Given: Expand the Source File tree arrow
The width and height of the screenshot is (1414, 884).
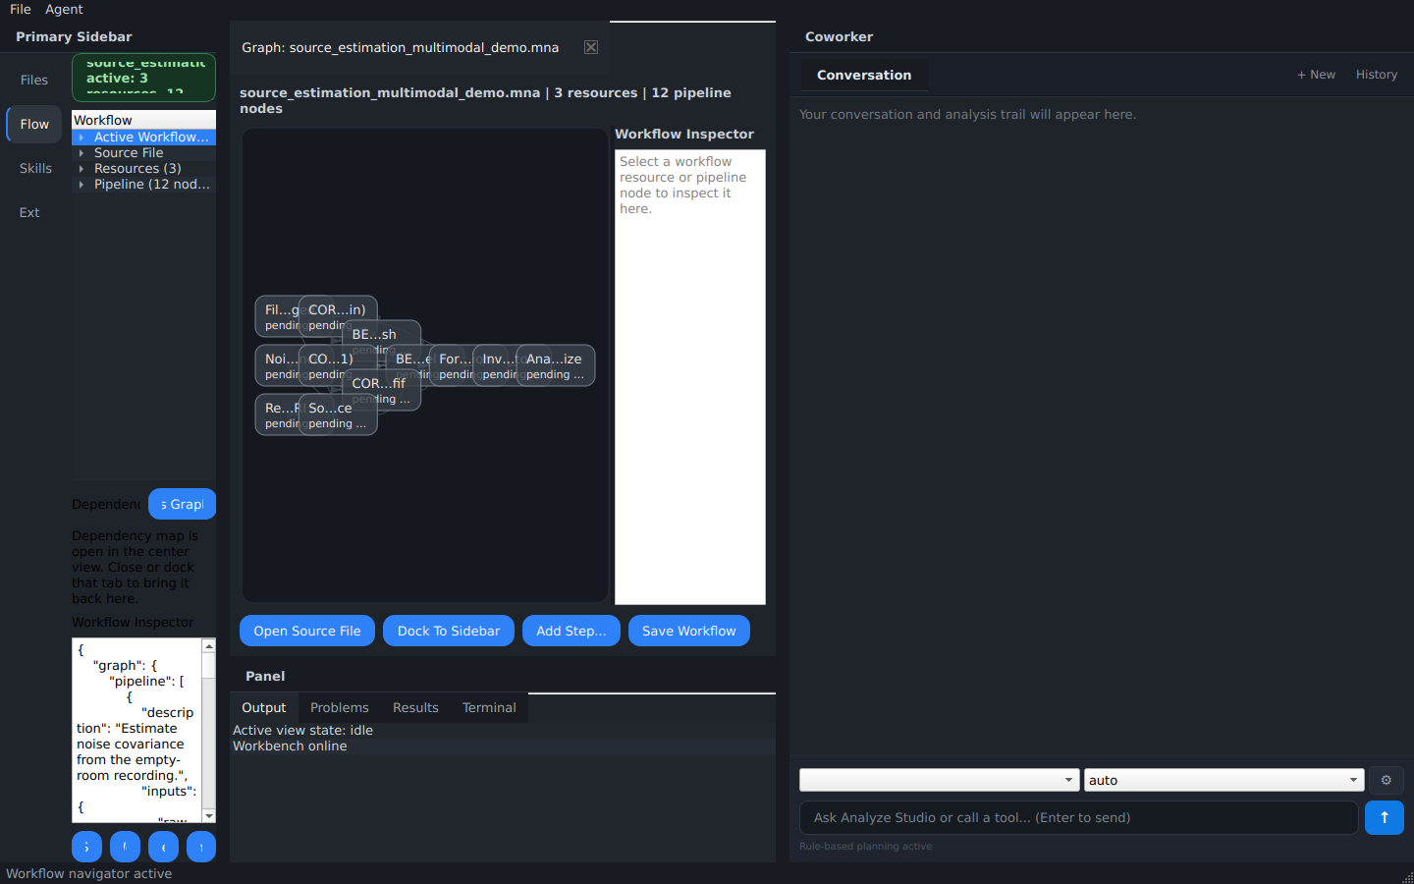Looking at the screenshot, I should point(82,153).
